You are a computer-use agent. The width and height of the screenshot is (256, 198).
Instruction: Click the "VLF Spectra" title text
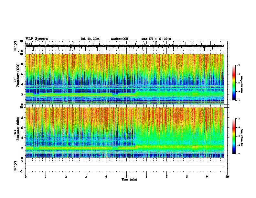tap(37, 39)
